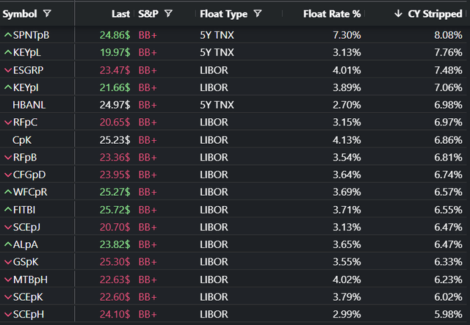
Task: Select the RFpB symbol
Action: pos(25,157)
